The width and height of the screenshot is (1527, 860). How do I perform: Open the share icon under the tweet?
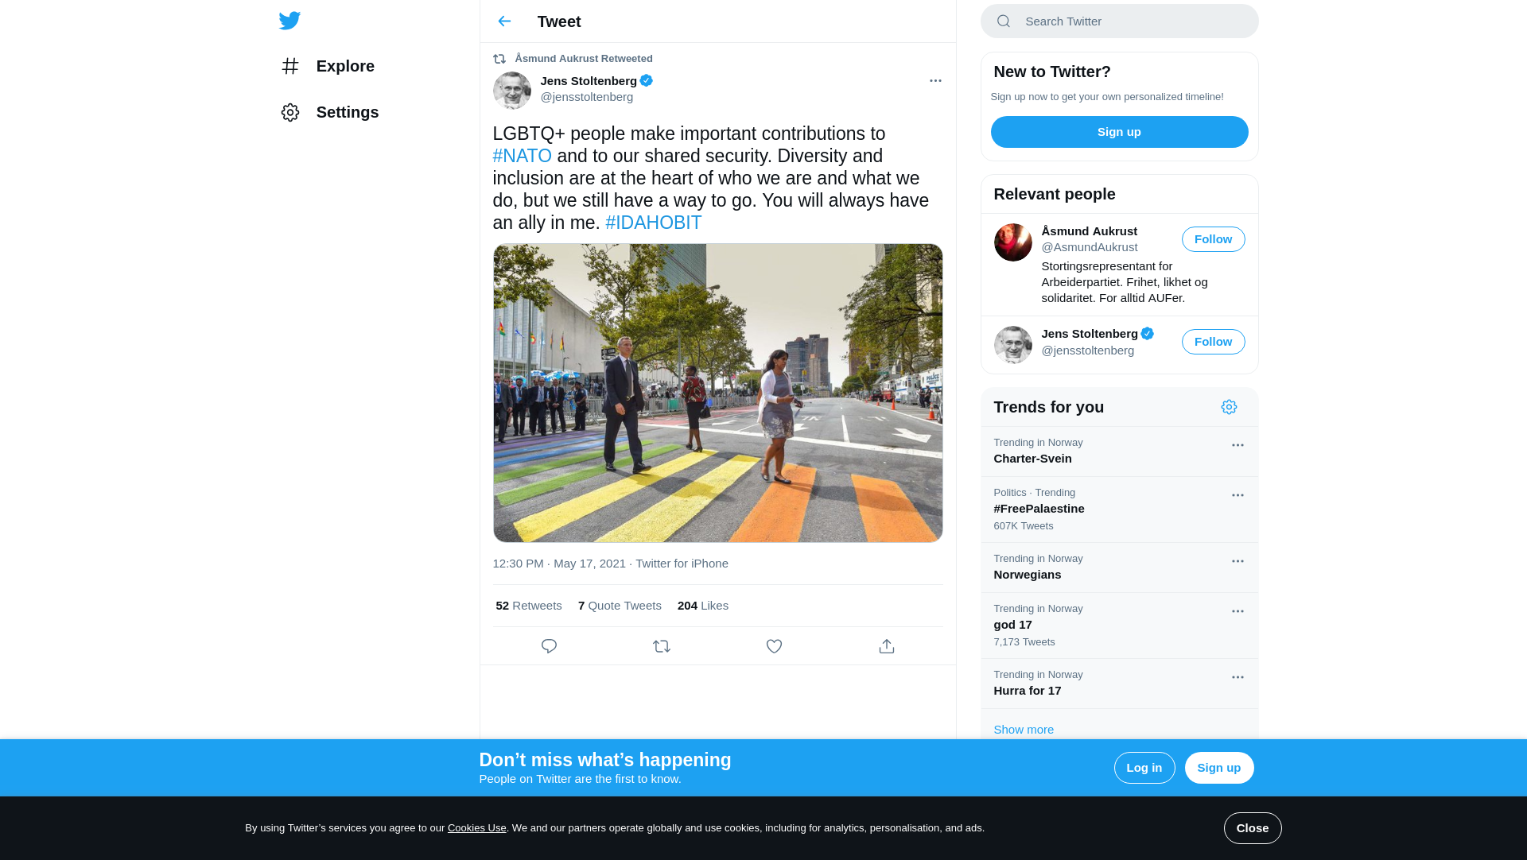click(887, 646)
